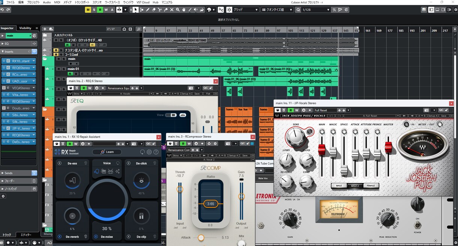
Task: Open the Audio menu
Action: click(47, 2)
